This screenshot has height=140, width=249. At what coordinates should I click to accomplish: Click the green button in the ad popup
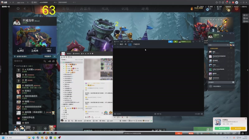[x=222, y=128]
